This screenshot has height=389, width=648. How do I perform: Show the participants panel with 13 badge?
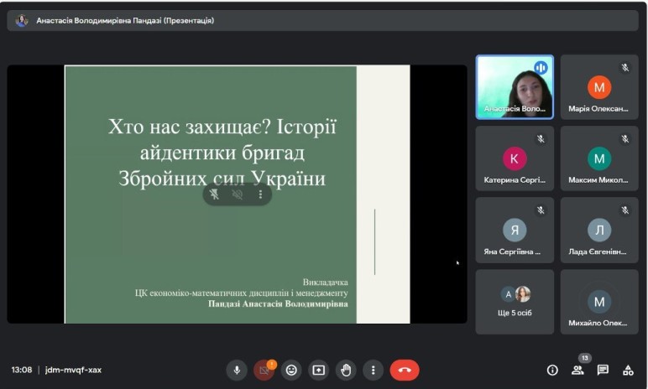pos(578,369)
